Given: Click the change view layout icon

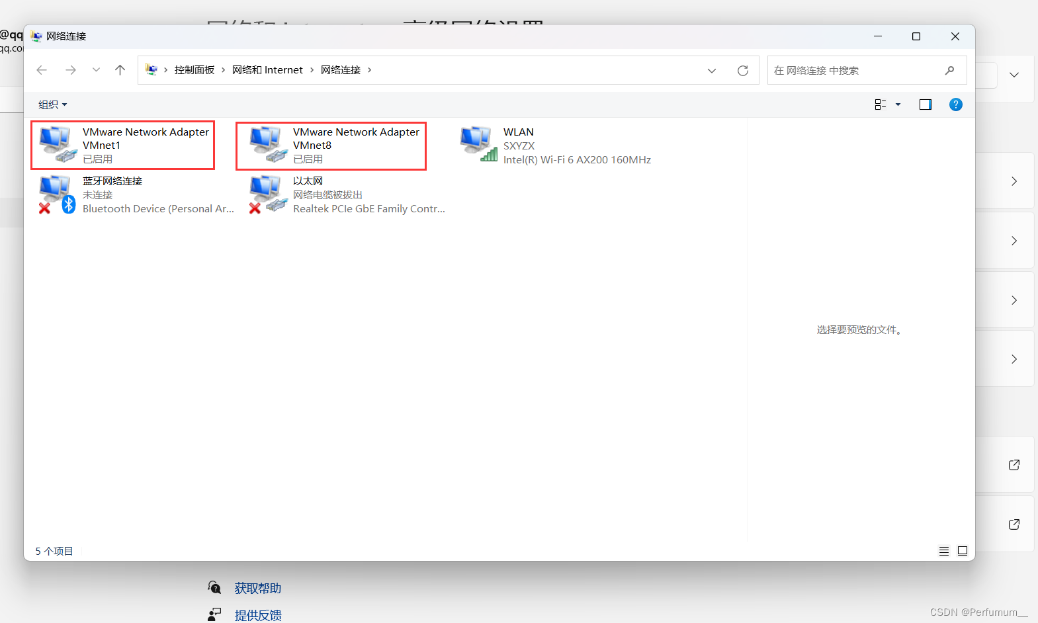Looking at the screenshot, I should pos(880,104).
